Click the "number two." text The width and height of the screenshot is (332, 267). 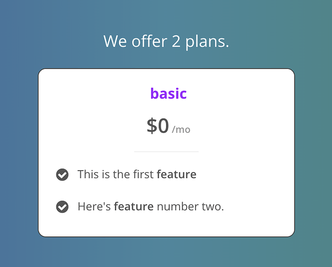(190, 207)
